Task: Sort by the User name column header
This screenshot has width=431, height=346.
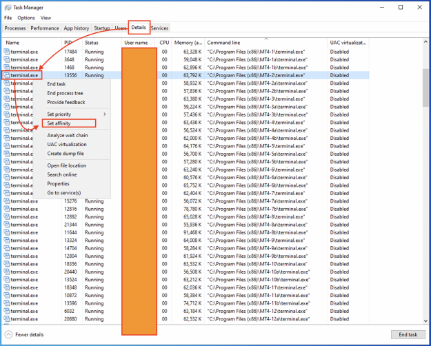Action: click(139, 43)
